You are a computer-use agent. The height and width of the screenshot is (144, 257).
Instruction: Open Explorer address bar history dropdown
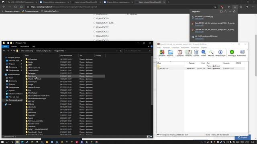coord(117,51)
